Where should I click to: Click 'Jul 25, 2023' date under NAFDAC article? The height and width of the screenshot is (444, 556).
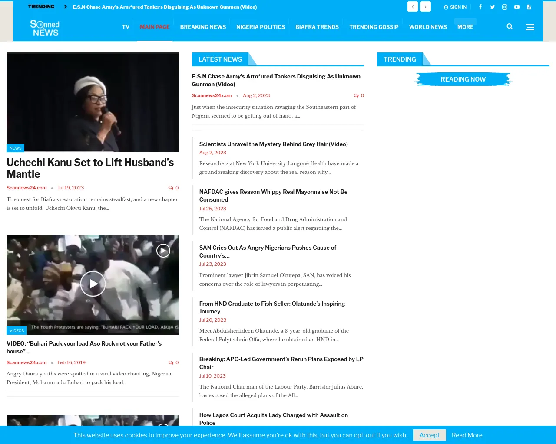(x=213, y=209)
